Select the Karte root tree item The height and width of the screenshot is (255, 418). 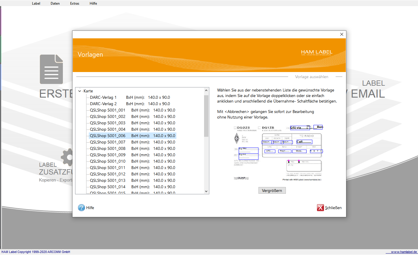[88, 91]
